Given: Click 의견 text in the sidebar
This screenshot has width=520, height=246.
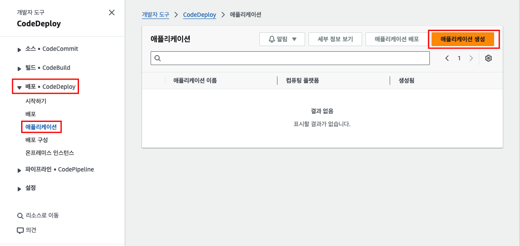Looking at the screenshot, I should [31, 230].
